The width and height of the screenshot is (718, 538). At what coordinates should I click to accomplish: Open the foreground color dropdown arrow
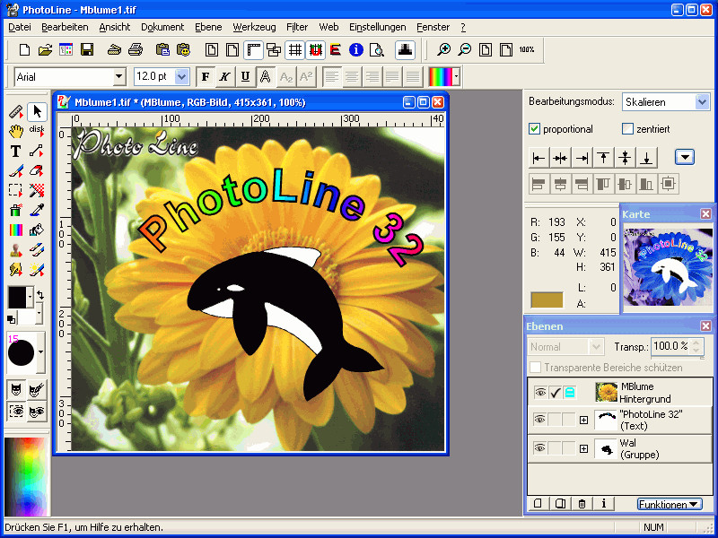pos(31,298)
